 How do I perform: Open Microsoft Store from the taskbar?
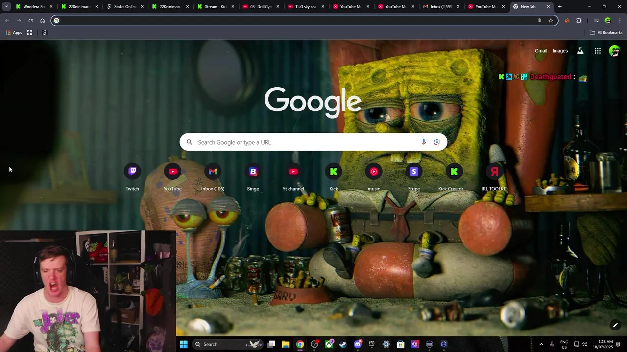pos(400,344)
